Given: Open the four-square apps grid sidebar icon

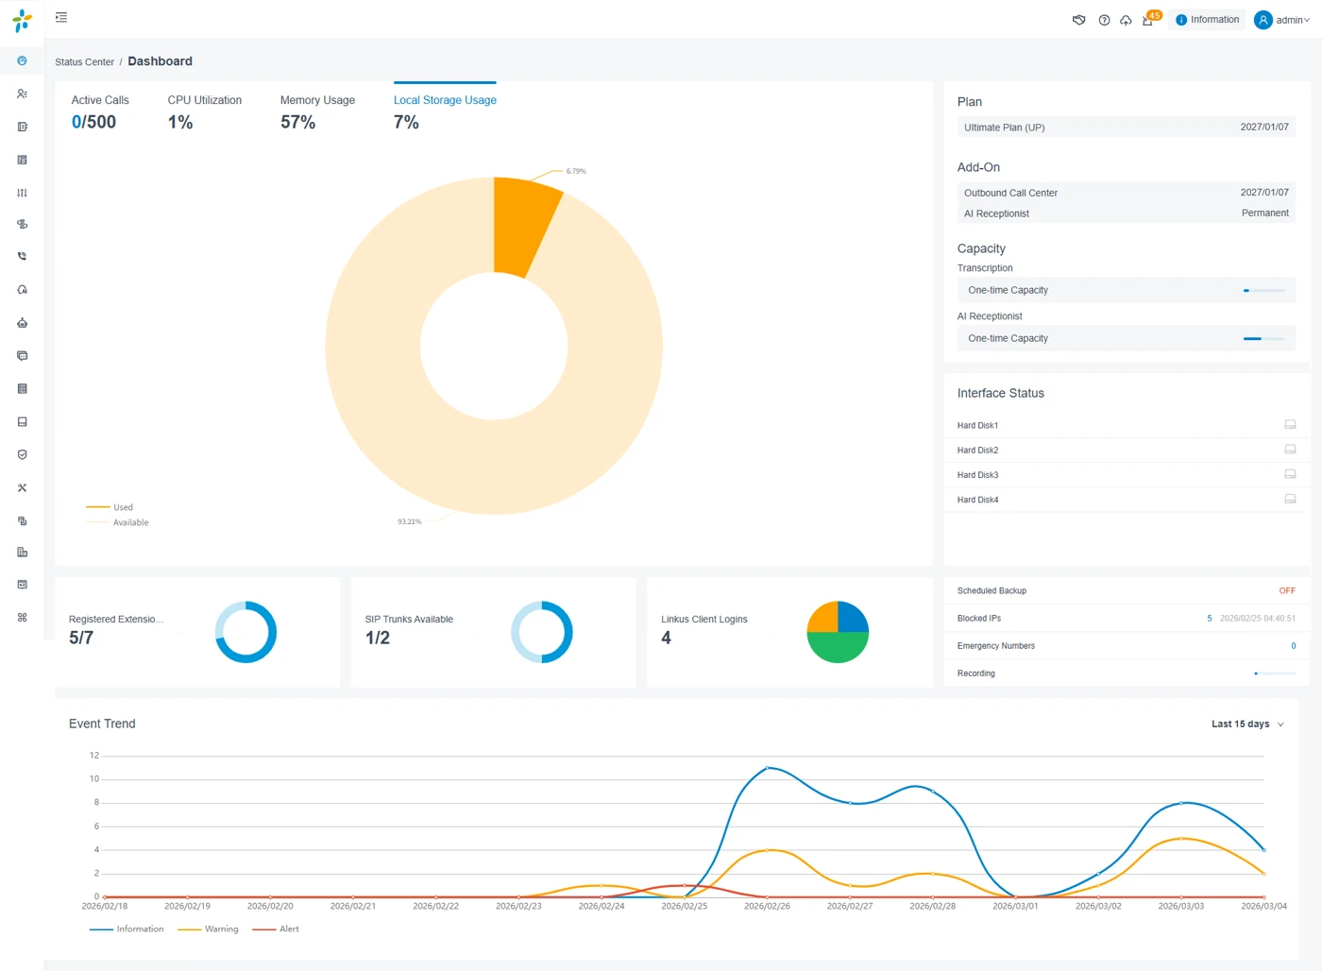Looking at the screenshot, I should [22, 618].
